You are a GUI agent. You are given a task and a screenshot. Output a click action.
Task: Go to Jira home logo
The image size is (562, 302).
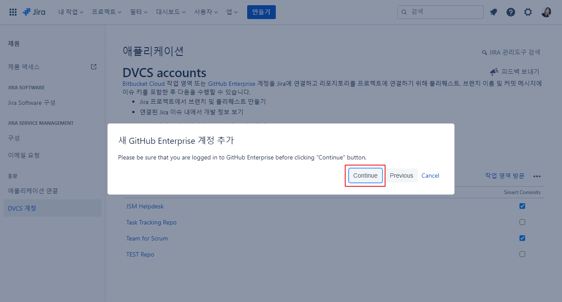click(34, 12)
